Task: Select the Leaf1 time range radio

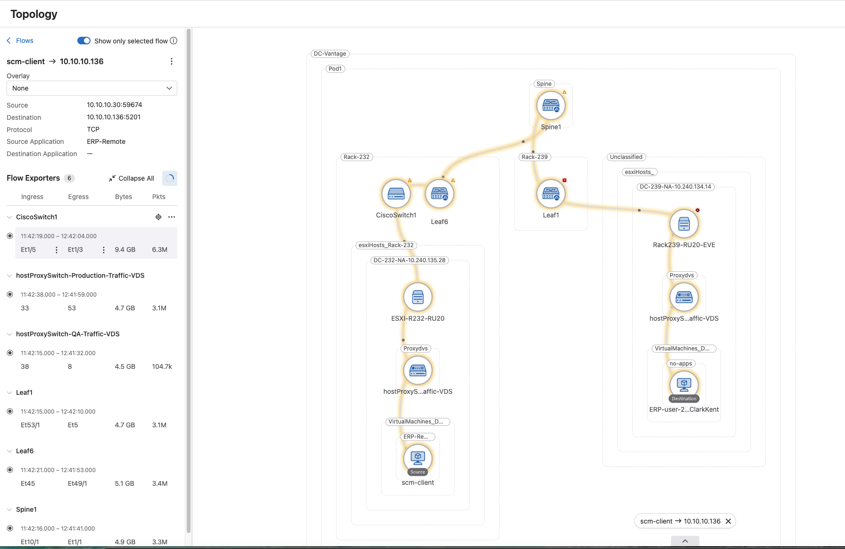Action: (10, 411)
